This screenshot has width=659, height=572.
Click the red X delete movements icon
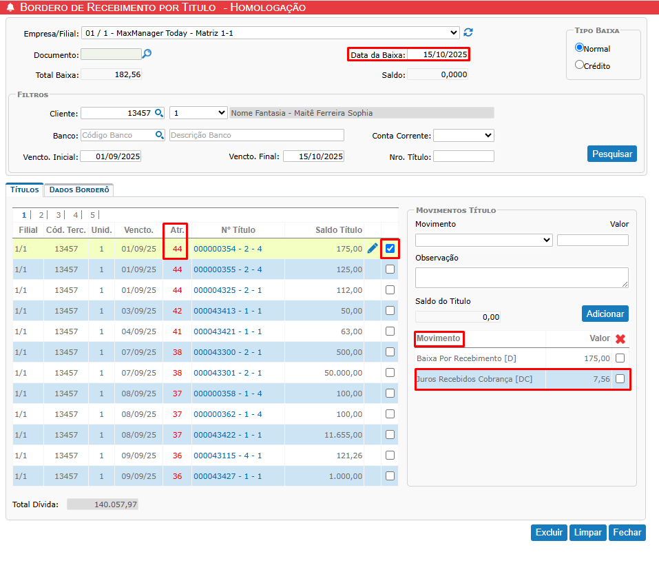pos(620,339)
